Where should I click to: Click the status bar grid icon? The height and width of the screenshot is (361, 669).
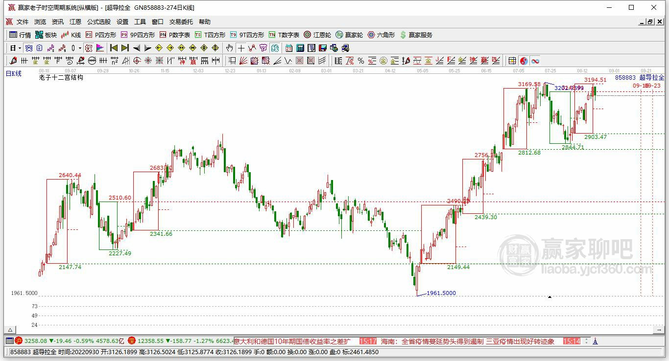[9, 341]
